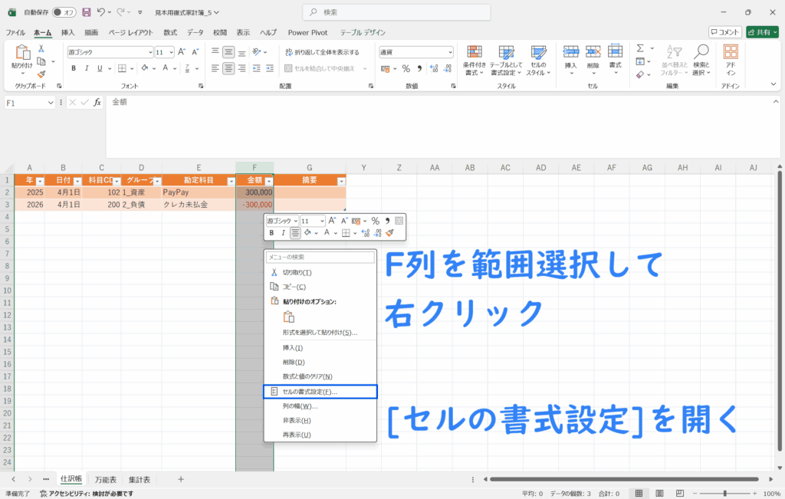Click the ribbon's increase font size icon
785x499 pixels.
click(182, 52)
